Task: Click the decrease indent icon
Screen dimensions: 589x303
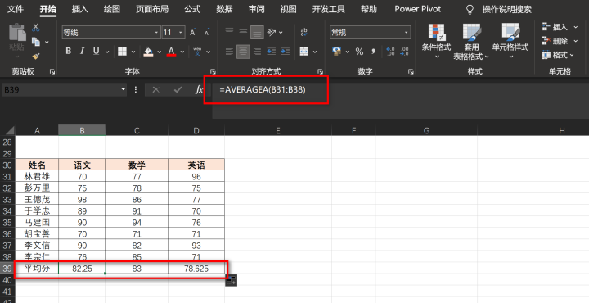Action: [272, 51]
